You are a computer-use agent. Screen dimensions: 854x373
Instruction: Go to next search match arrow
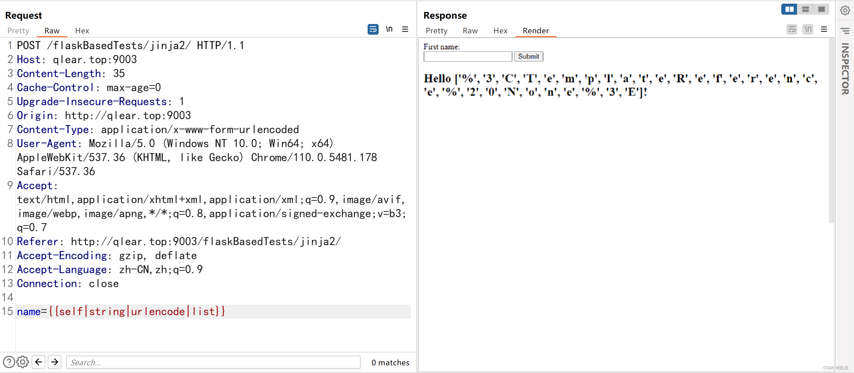tap(55, 362)
